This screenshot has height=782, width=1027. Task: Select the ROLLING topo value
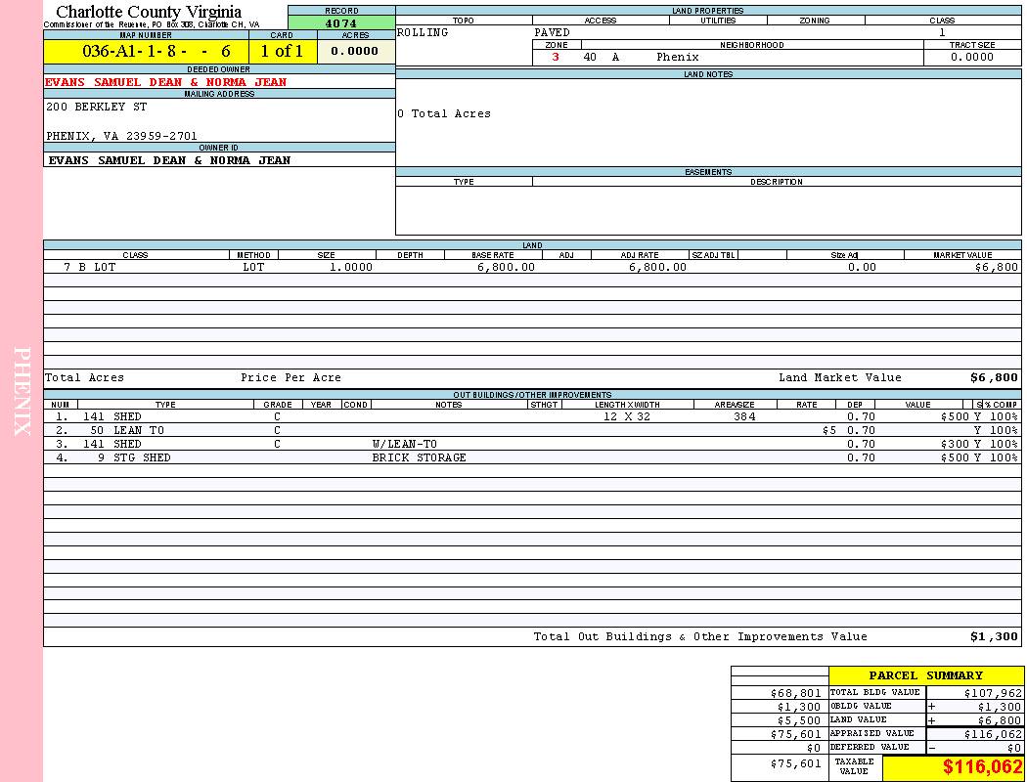coord(423,33)
